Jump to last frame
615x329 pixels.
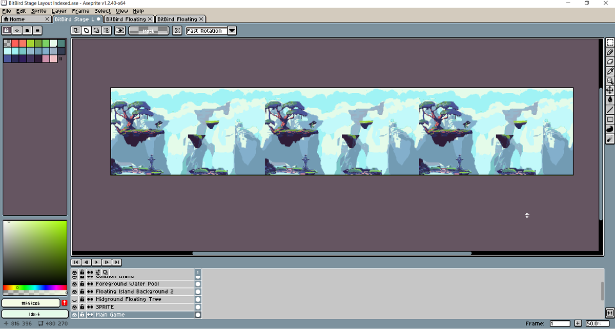click(117, 262)
